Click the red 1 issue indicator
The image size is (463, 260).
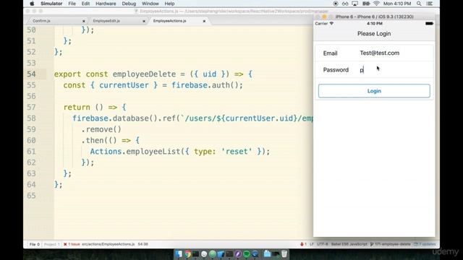point(72,244)
